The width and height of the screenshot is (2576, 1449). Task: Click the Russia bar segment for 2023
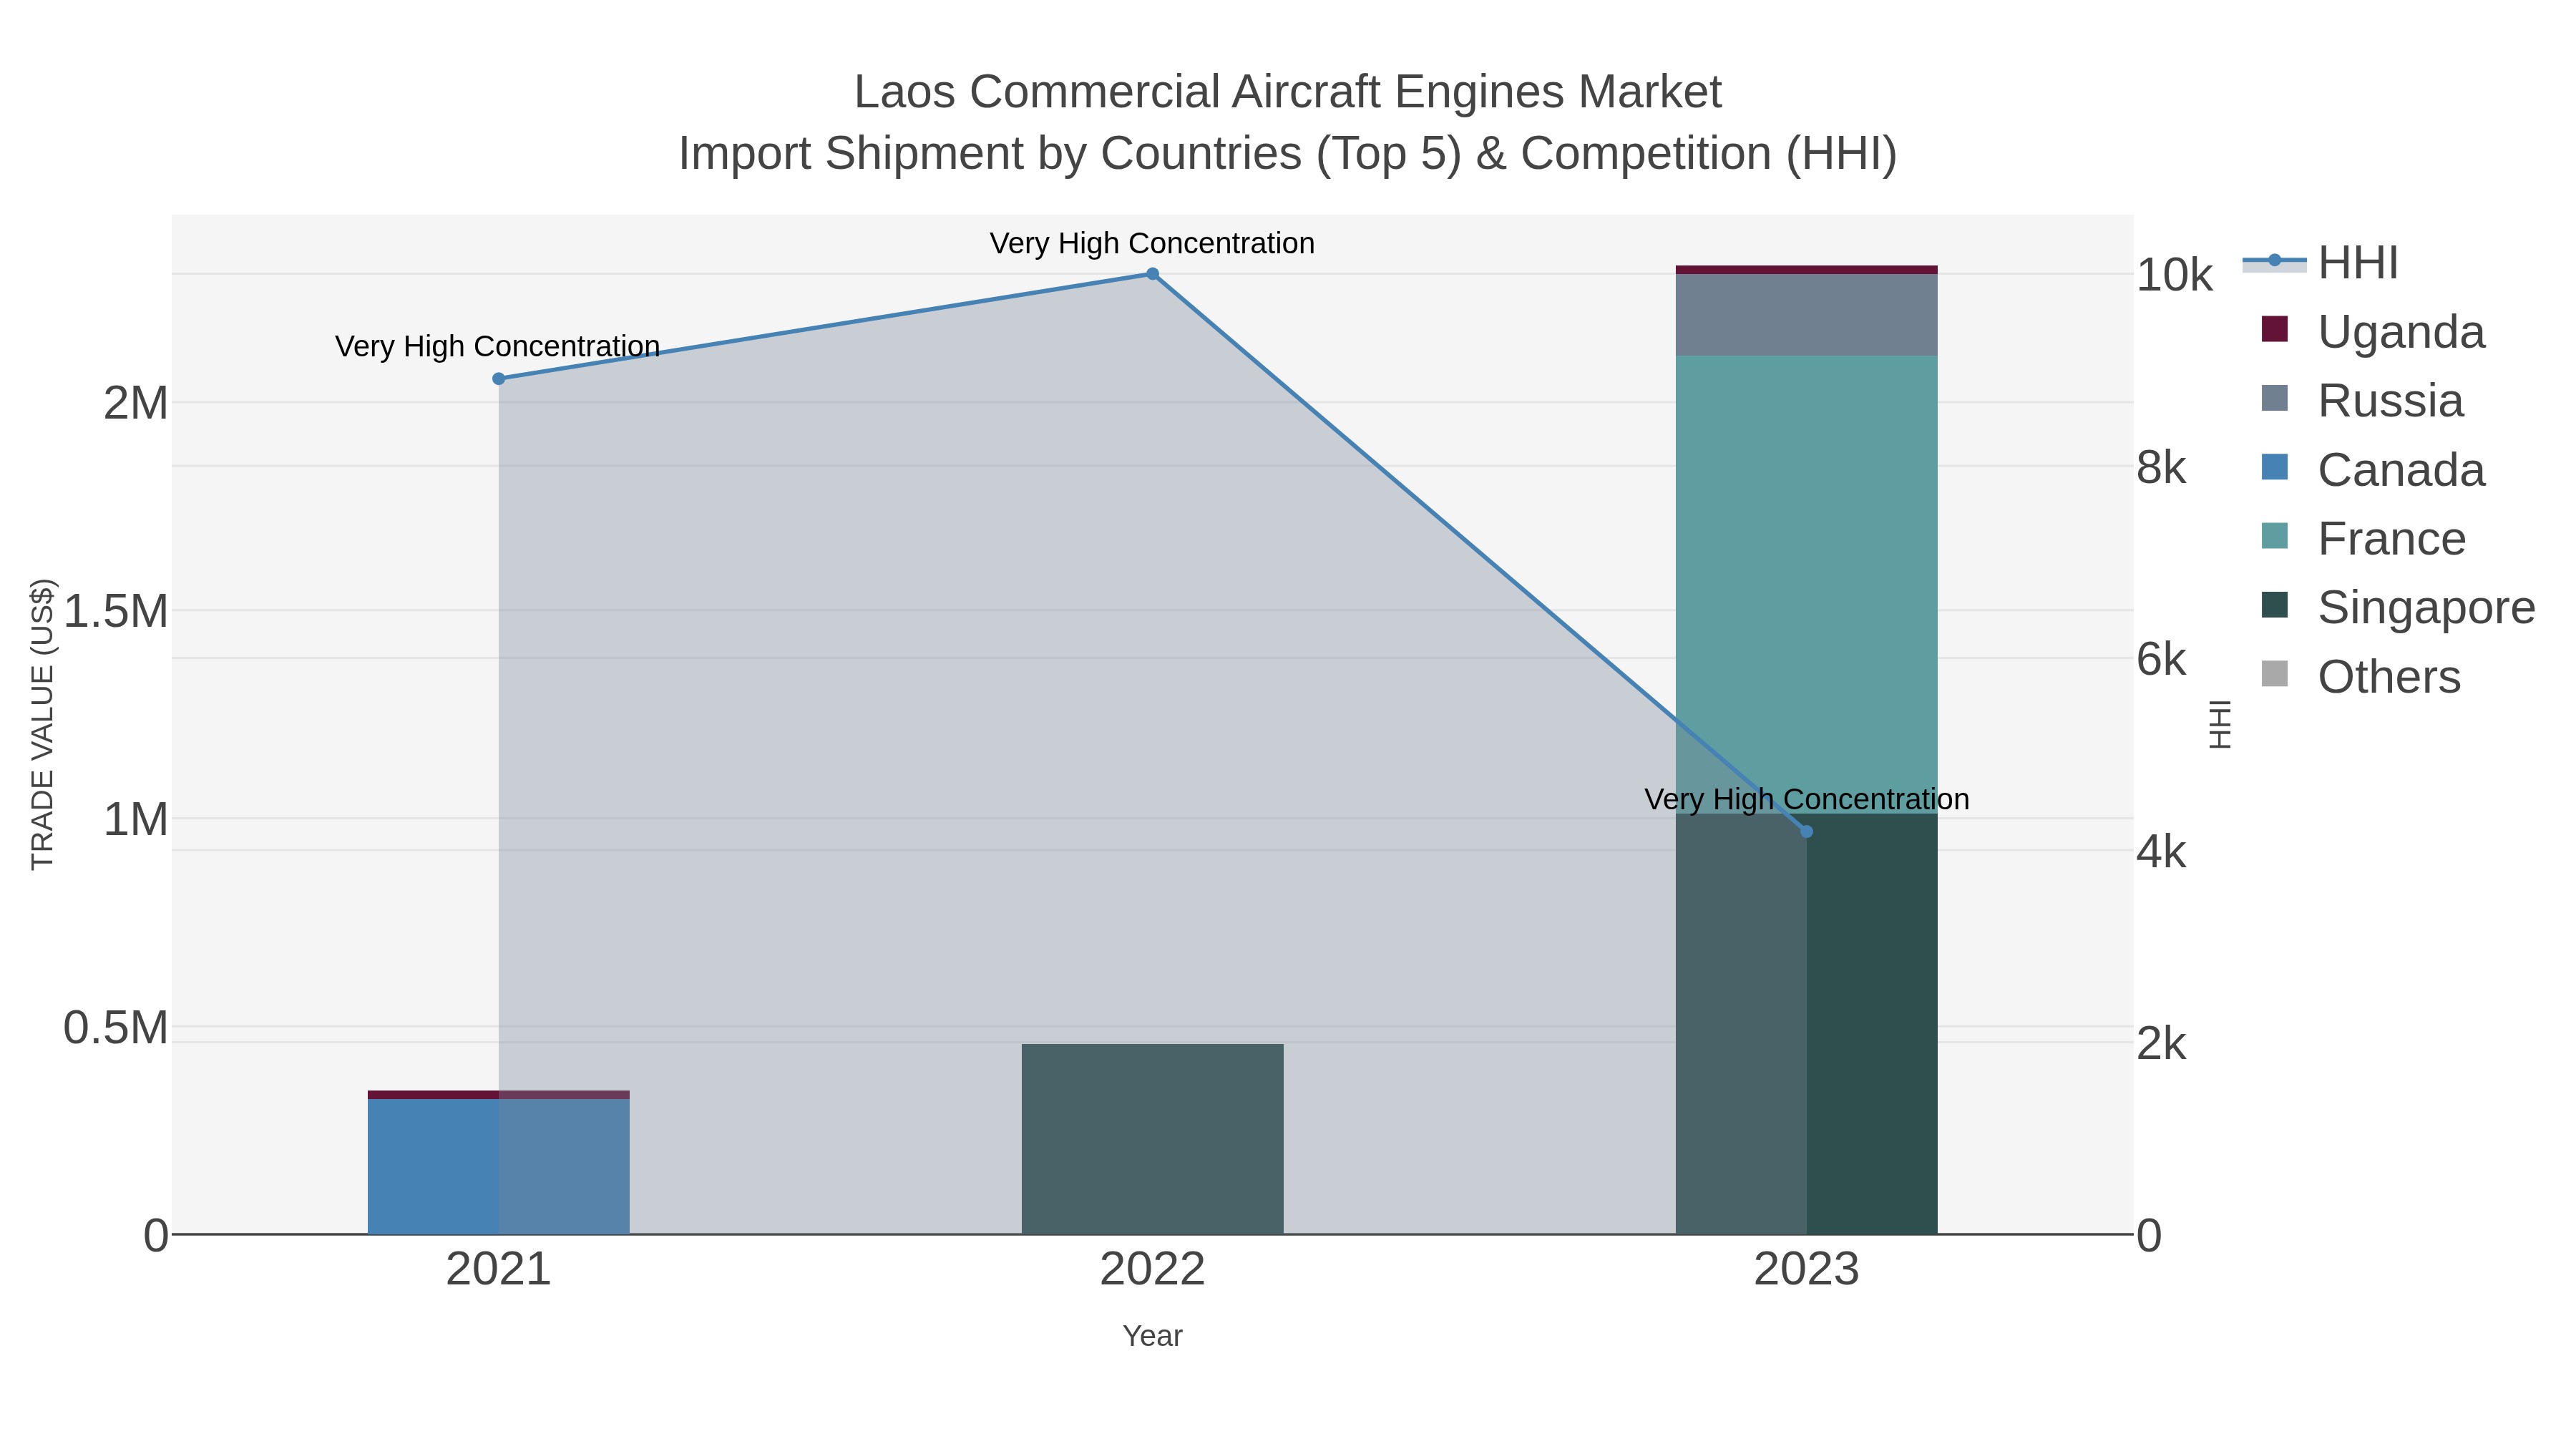[1806, 315]
